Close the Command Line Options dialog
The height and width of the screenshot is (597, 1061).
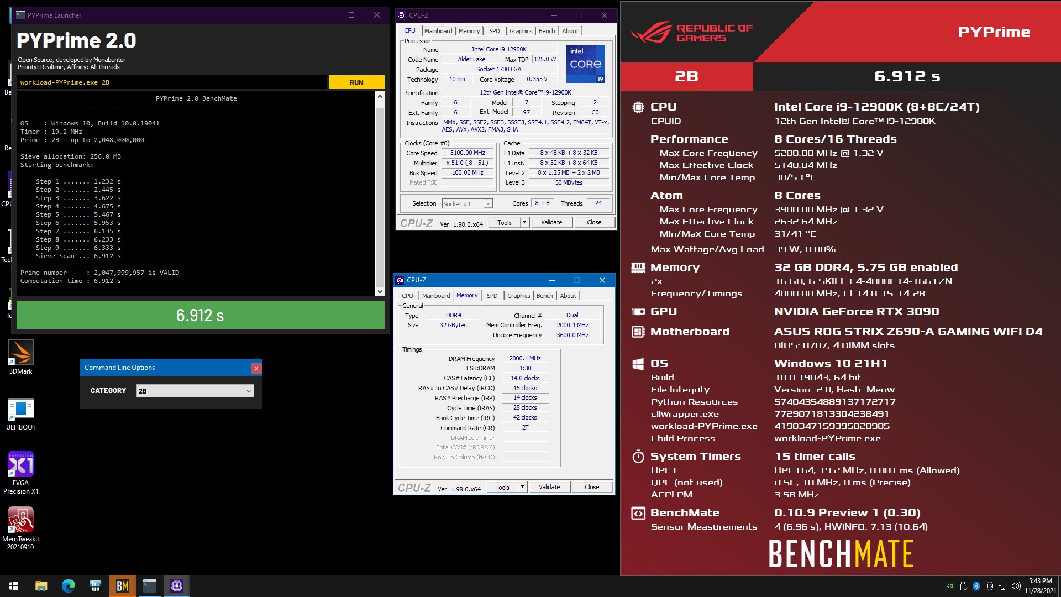(x=256, y=368)
